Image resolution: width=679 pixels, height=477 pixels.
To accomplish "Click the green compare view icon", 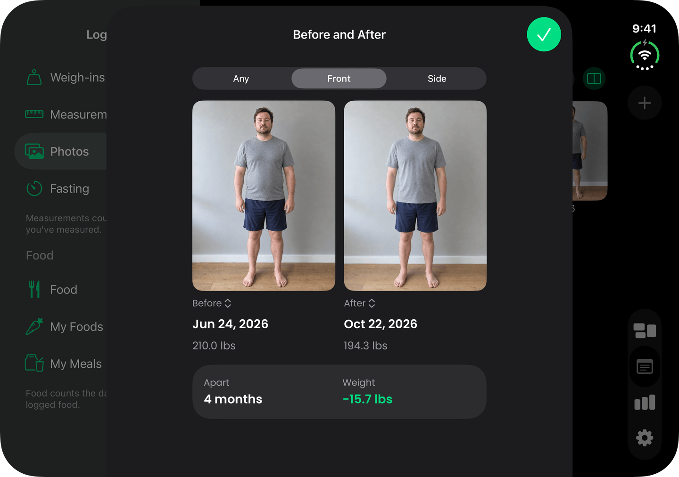I will click(x=594, y=79).
